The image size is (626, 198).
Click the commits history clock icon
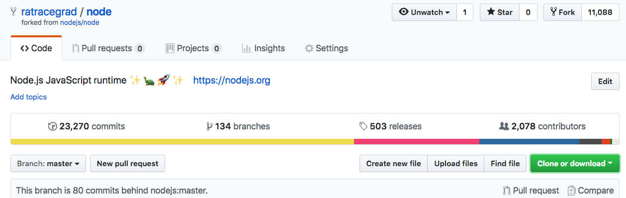[53, 126]
